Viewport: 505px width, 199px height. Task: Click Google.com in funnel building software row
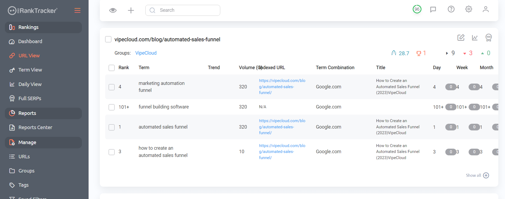[x=328, y=107]
